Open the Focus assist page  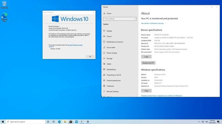[x=111, y=48]
